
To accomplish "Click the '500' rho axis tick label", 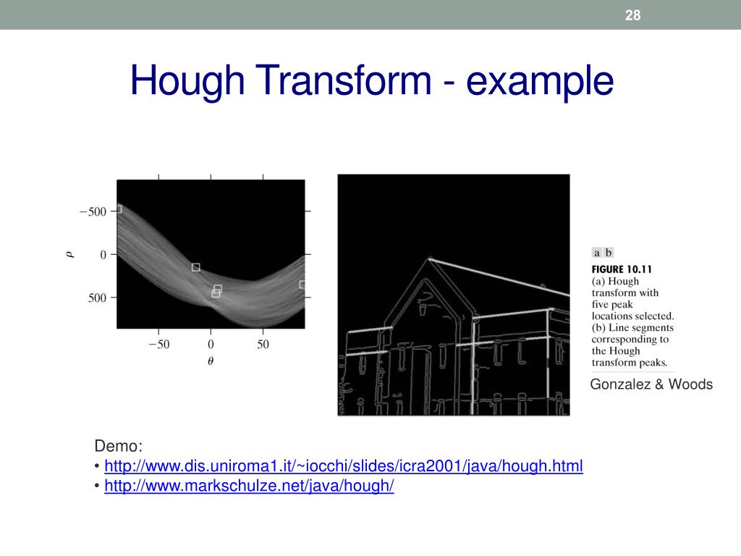I will coord(97,298).
